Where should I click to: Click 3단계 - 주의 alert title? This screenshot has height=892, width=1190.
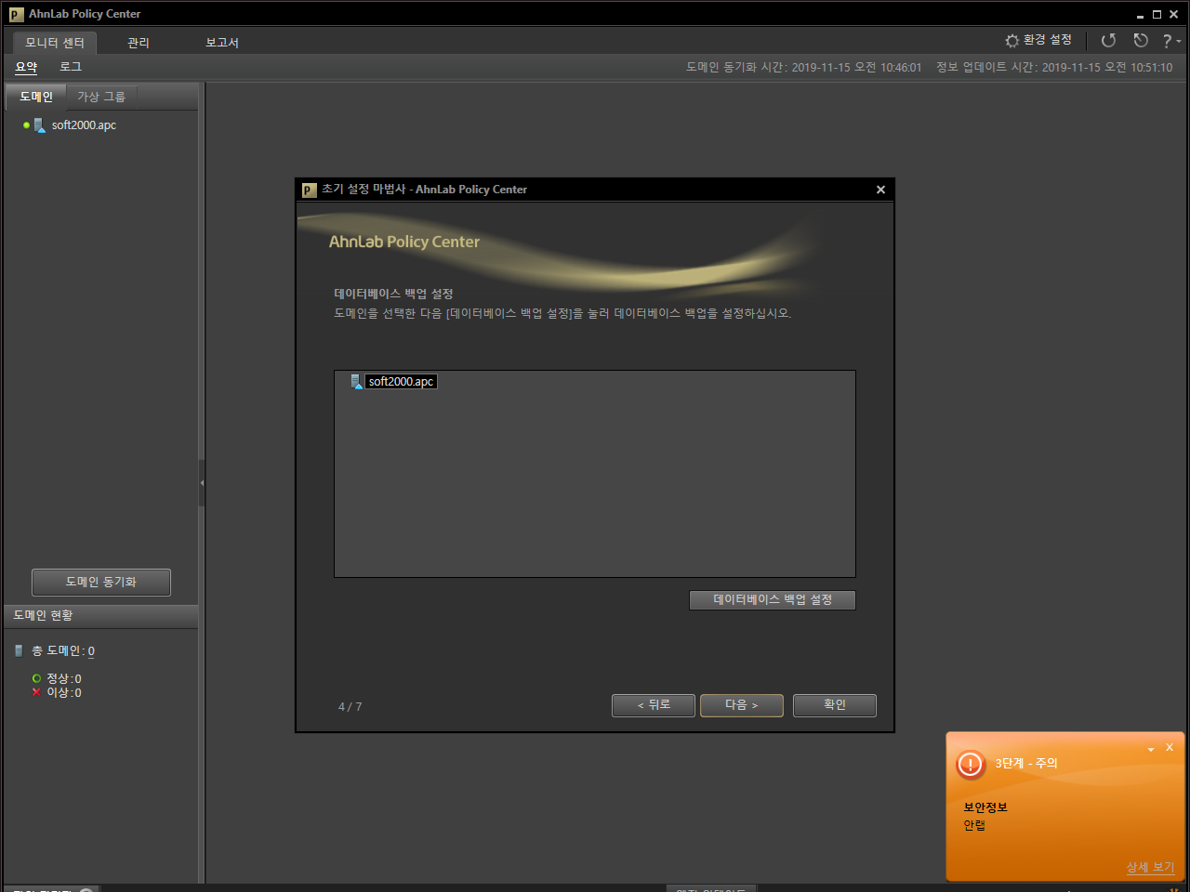(1026, 764)
